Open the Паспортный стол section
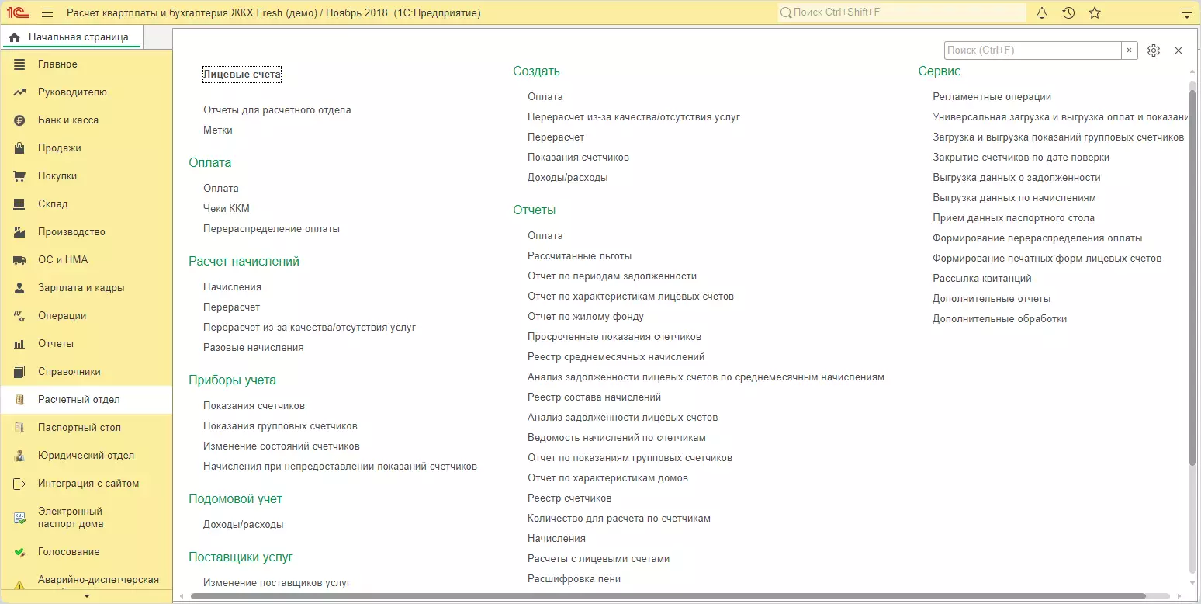Viewport: 1201px width, 604px height. (86, 428)
